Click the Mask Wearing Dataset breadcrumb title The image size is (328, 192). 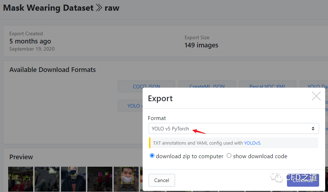coord(48,8)
